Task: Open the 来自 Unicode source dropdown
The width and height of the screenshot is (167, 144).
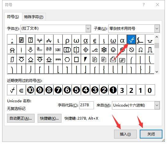Action: point(157,105)
